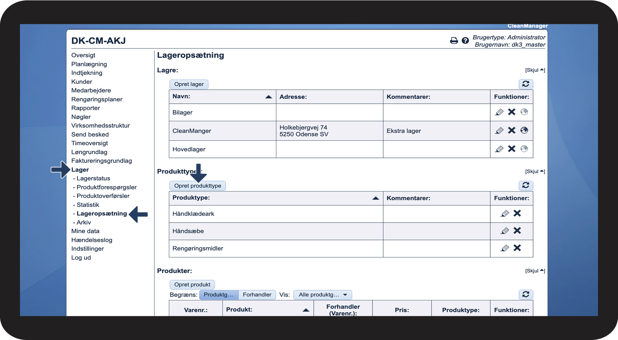Screen dimensions: 618x340
Task: Select the Produktg… filter toggle
Action: tap(219, 295)
